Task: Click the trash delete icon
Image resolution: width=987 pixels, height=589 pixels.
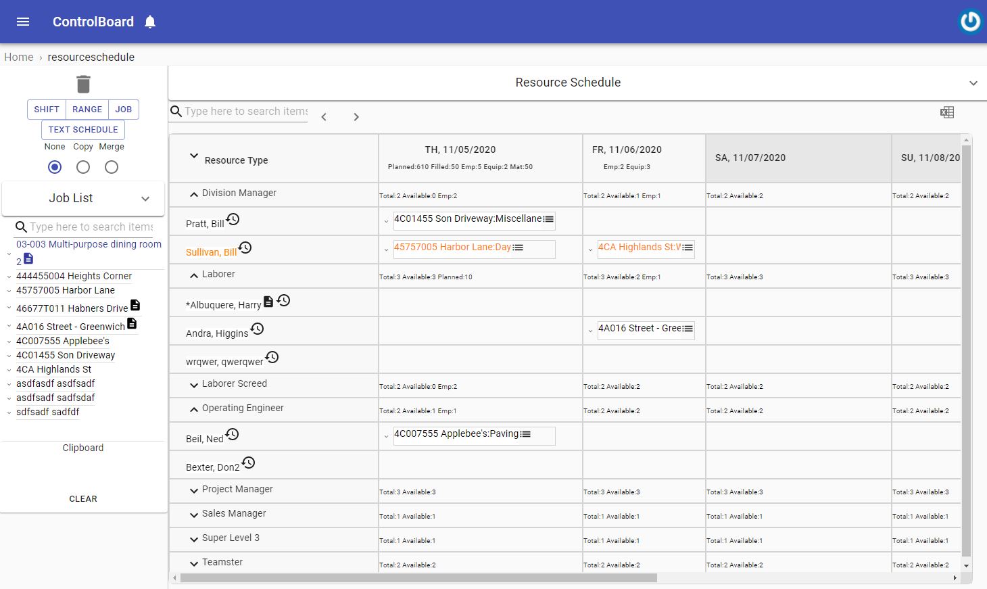Action: pos(83,85)
